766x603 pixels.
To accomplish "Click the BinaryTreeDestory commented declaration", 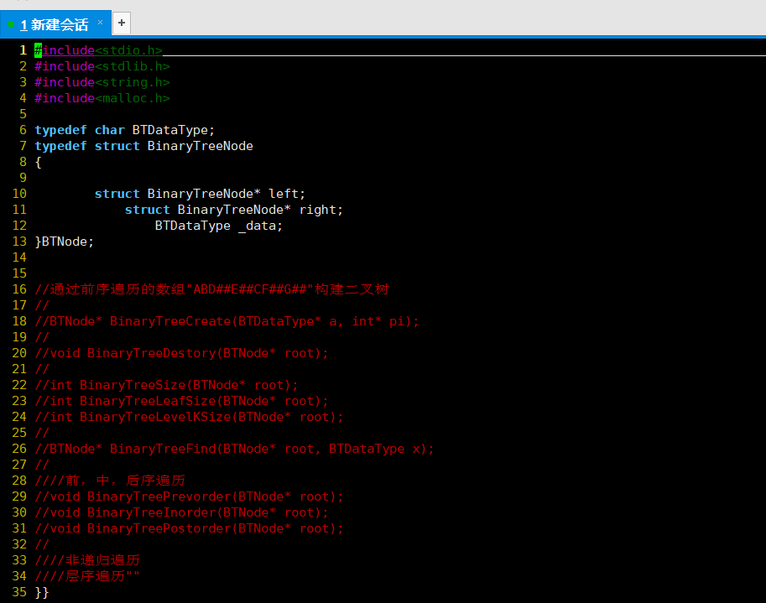I will 180,352.
